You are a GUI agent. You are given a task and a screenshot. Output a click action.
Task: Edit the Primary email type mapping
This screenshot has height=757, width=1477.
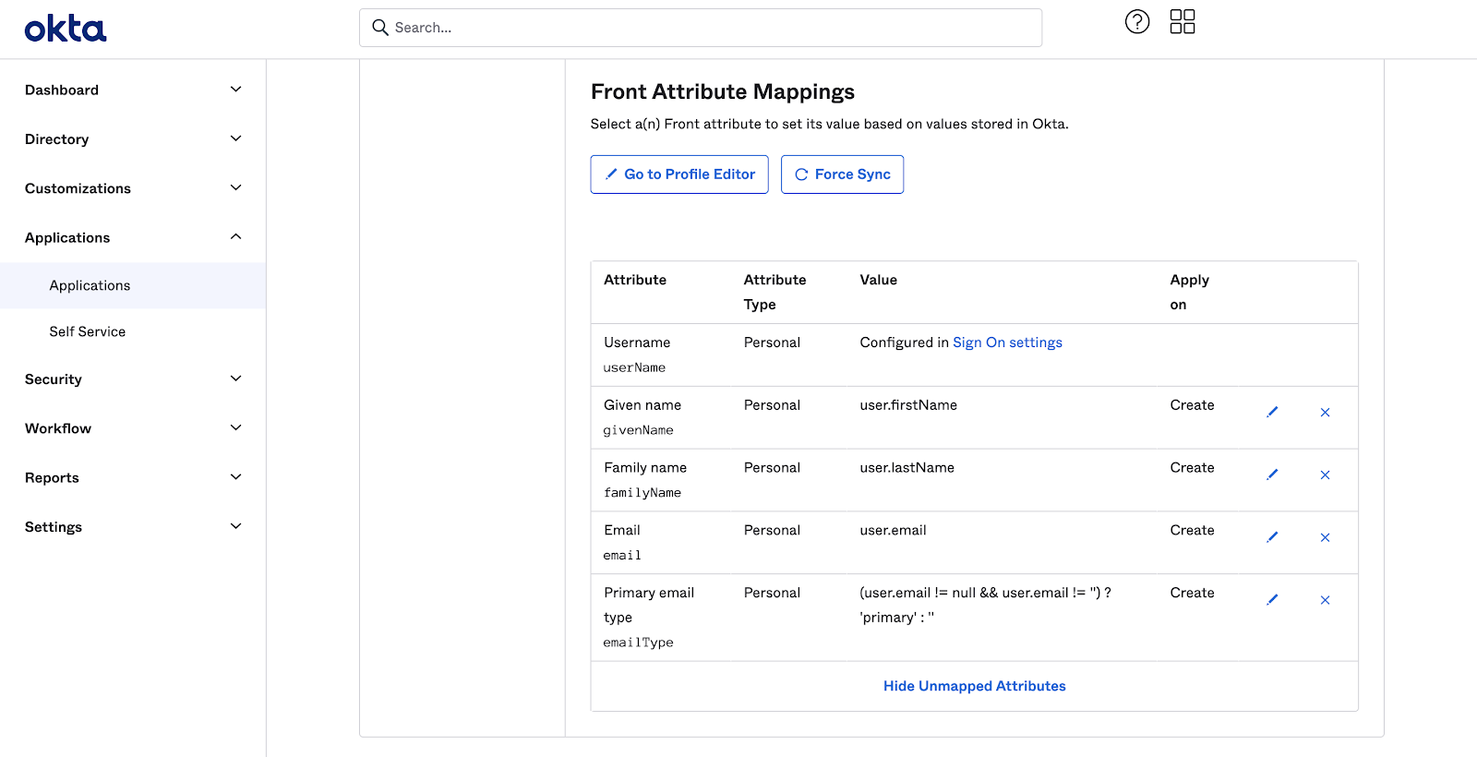tap(1272, 599)
